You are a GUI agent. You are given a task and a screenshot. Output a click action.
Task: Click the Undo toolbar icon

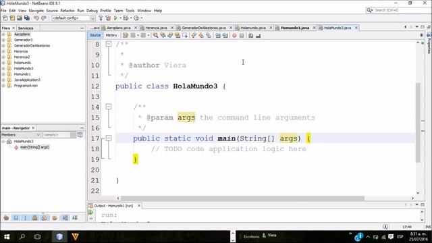(x=36, y=18)
